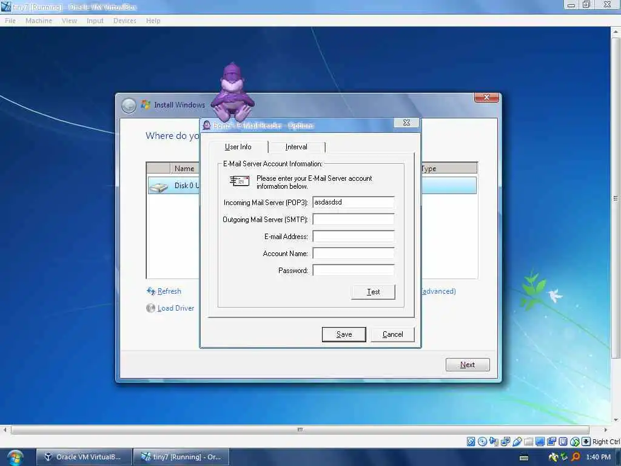
Task: Select the Disk 0 row in the list
Action: click(x=312, y=186)
